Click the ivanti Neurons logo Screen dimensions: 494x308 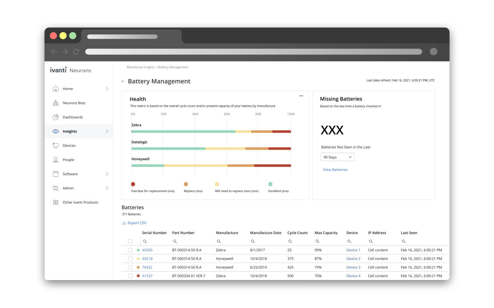pyautogui.click(x=71, y=70)
